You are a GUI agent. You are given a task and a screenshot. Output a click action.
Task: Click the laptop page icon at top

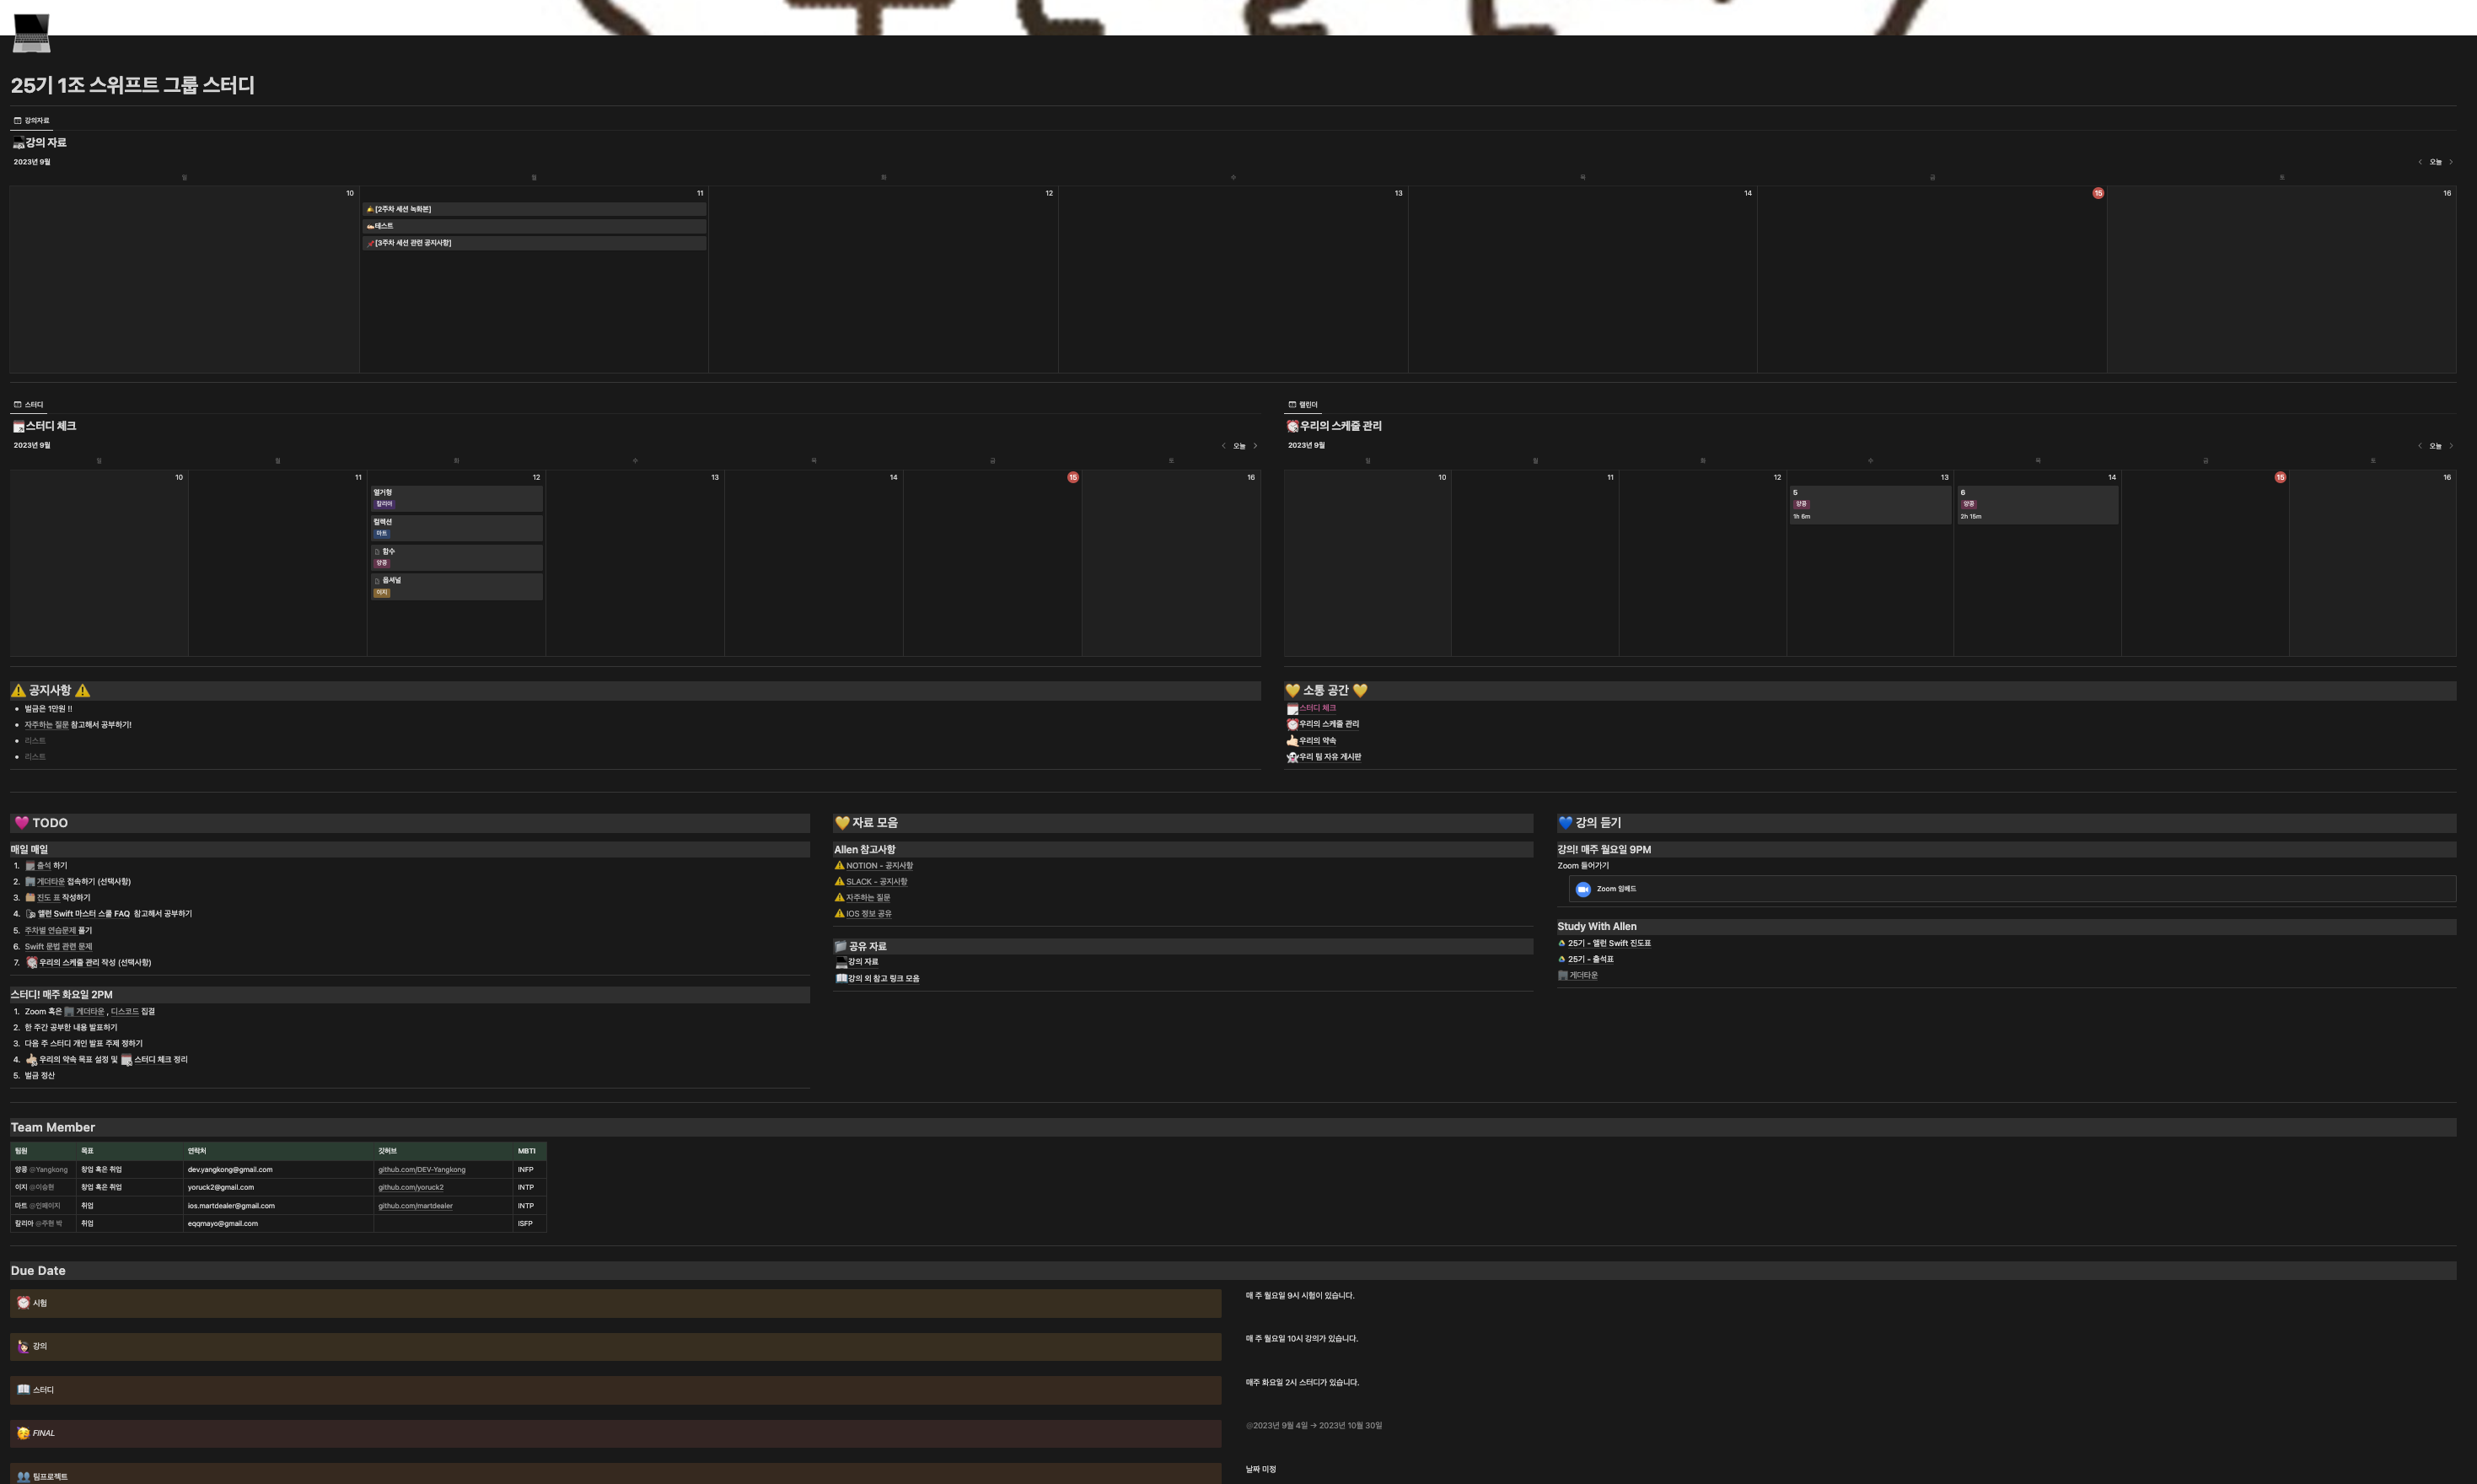[31, 32]
